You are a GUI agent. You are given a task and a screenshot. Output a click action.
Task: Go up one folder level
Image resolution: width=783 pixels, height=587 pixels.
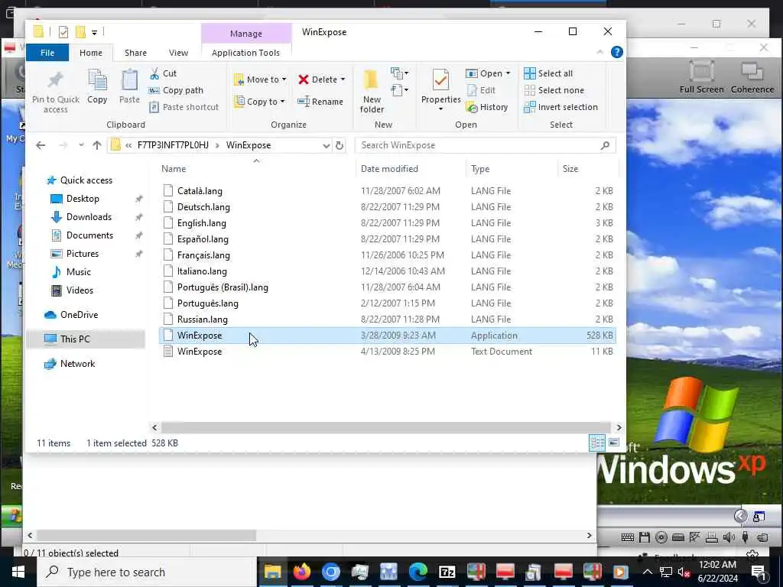coord(97,145)
